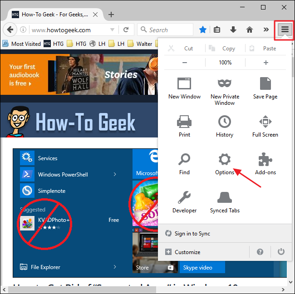Open Help menu question mark
Image resolution: width=295 pixels, height=294 pixels.
pos(260,252)
